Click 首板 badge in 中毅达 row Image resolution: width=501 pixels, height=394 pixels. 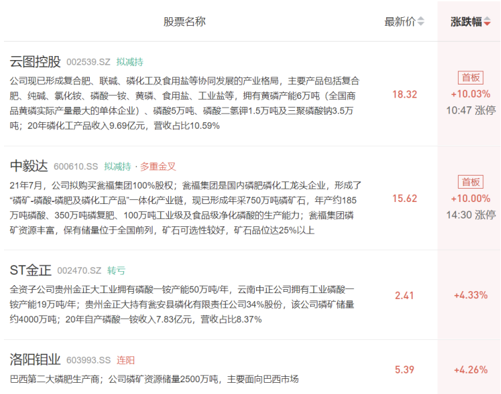pos(471,182)
